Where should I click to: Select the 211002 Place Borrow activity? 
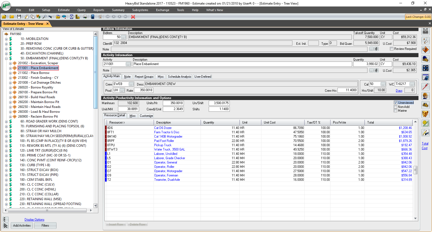[x=34, y=73]
